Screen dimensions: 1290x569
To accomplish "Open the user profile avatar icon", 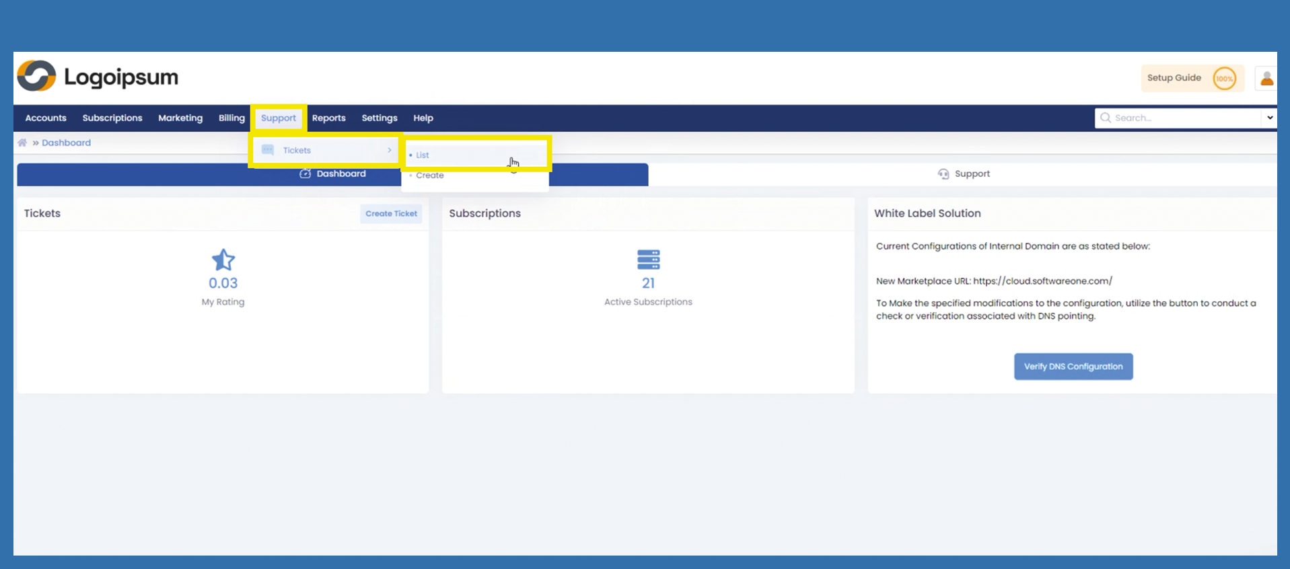I will [x=1266, y=79].
